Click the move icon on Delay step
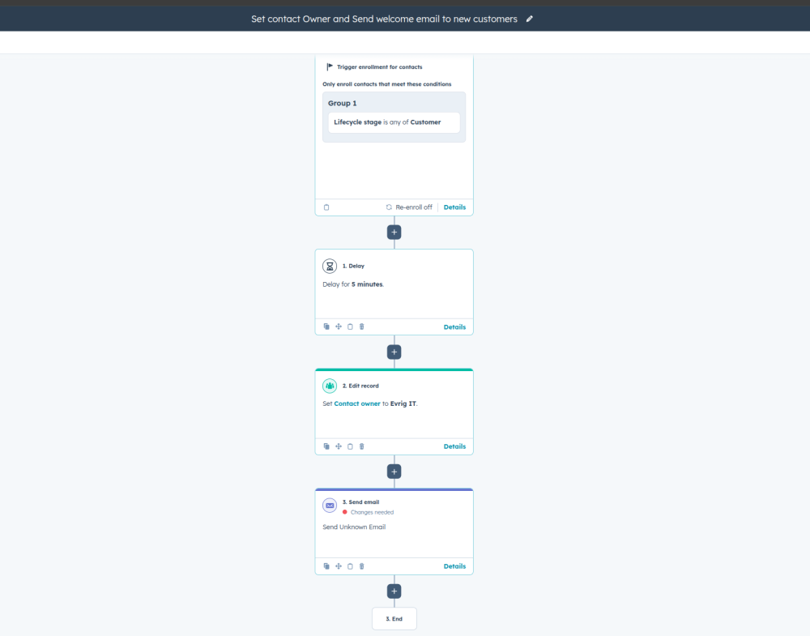The height and width of the screenshot is (636, 810). click(339, 327)
